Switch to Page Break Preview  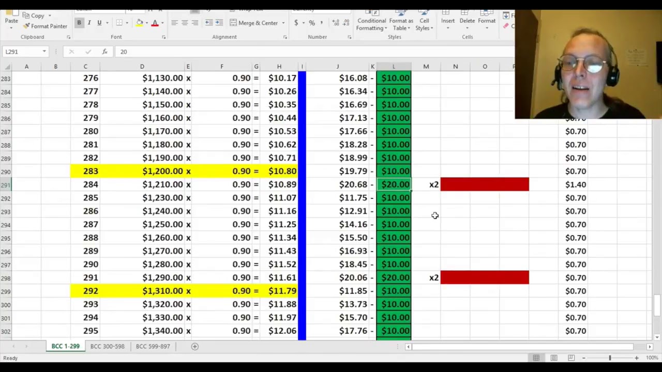point(571,358)
